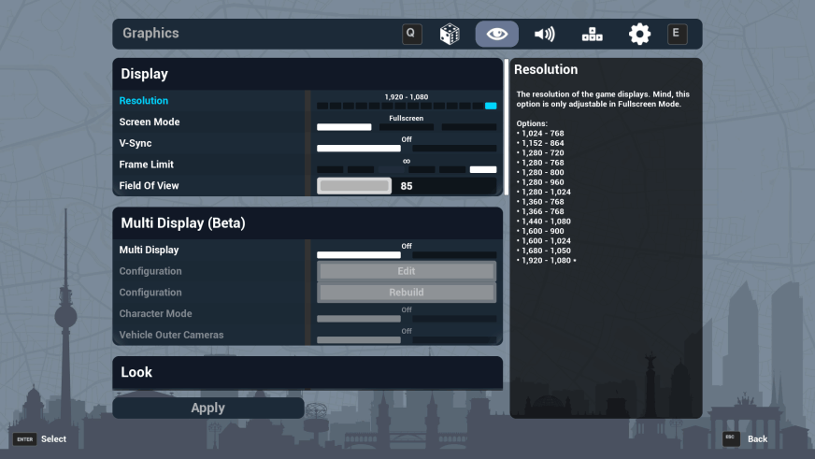Screen dimensions: 815x459
Task: Select the Vehicle Outer Cameras row label
Action: coord(171,336)
